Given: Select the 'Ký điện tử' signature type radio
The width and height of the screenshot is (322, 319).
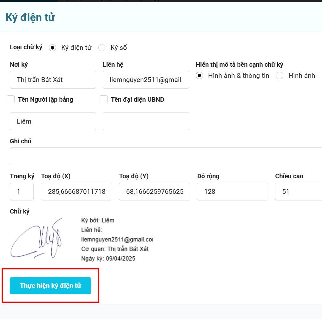Looking at the screenshot, I should pos(53,48).
